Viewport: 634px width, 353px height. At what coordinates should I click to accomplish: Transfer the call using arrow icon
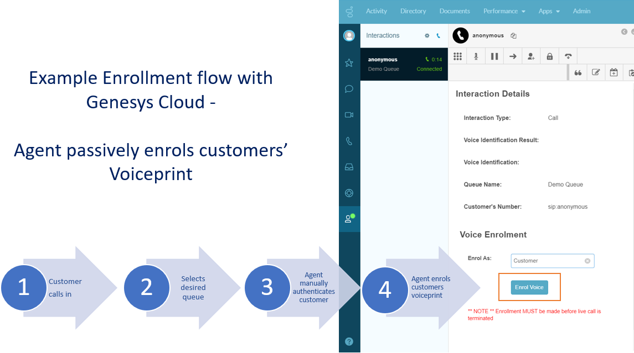[x=513, y=56]
